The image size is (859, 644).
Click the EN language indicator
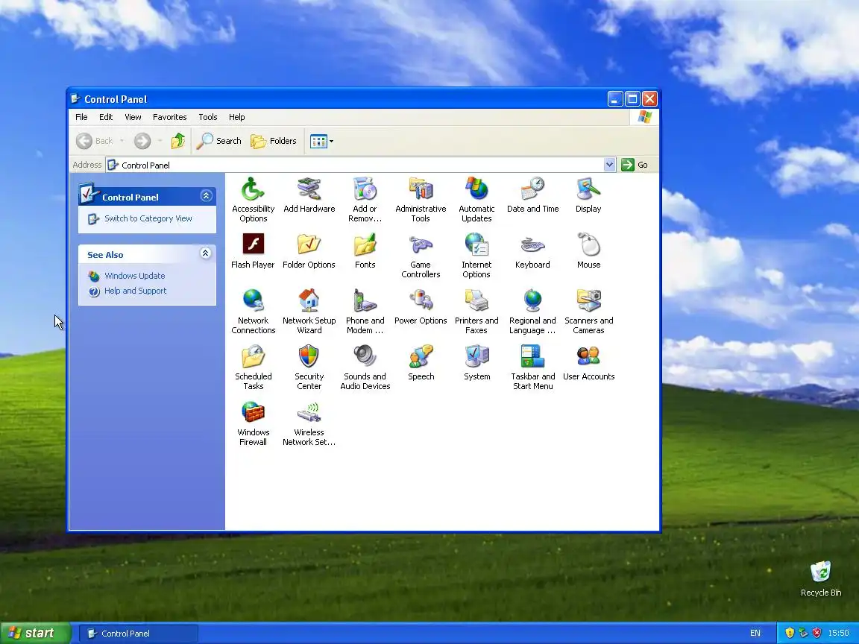(x=755, y=633)
